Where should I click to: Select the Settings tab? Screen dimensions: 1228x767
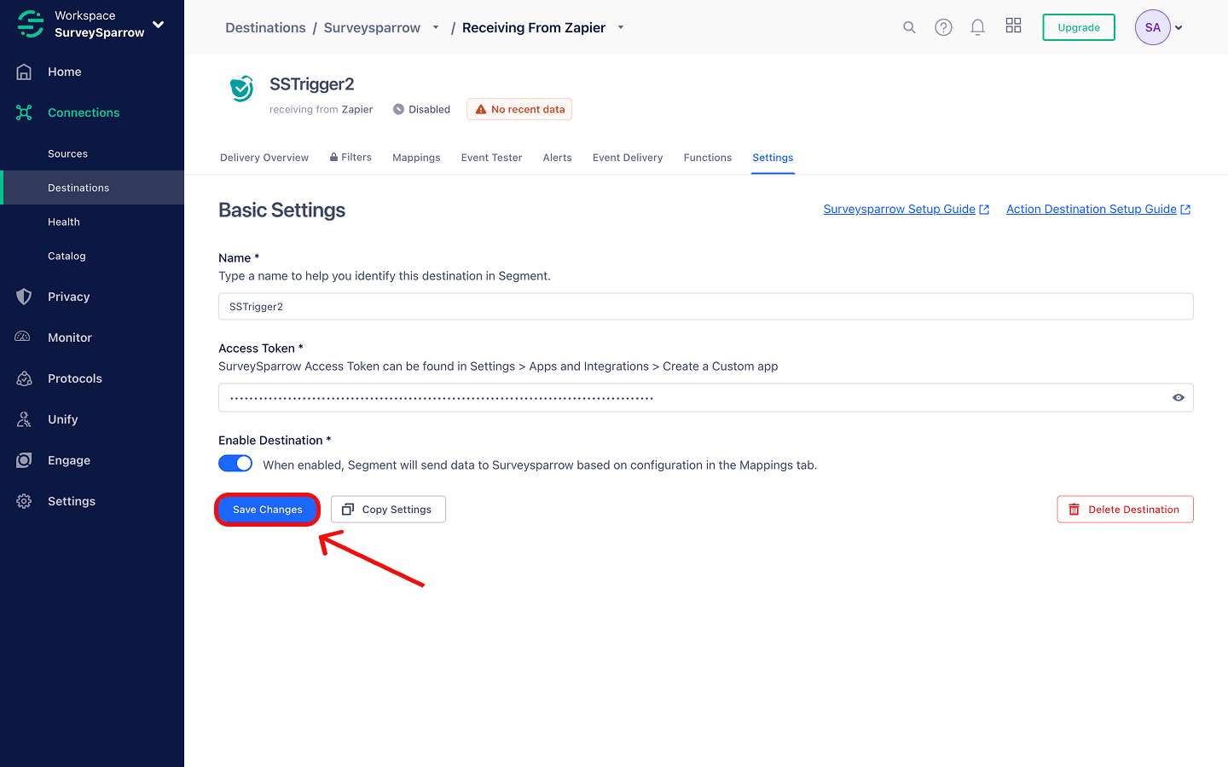click(773, 158)
